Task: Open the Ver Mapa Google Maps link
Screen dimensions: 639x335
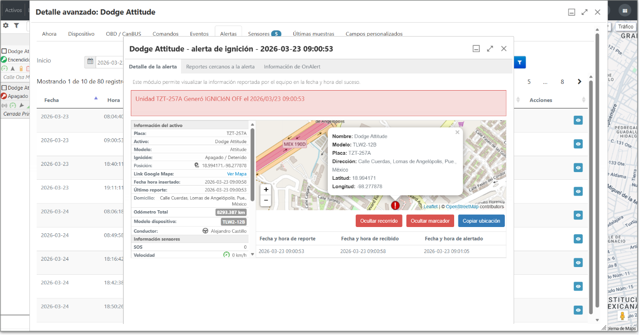Action: point(237,174)
